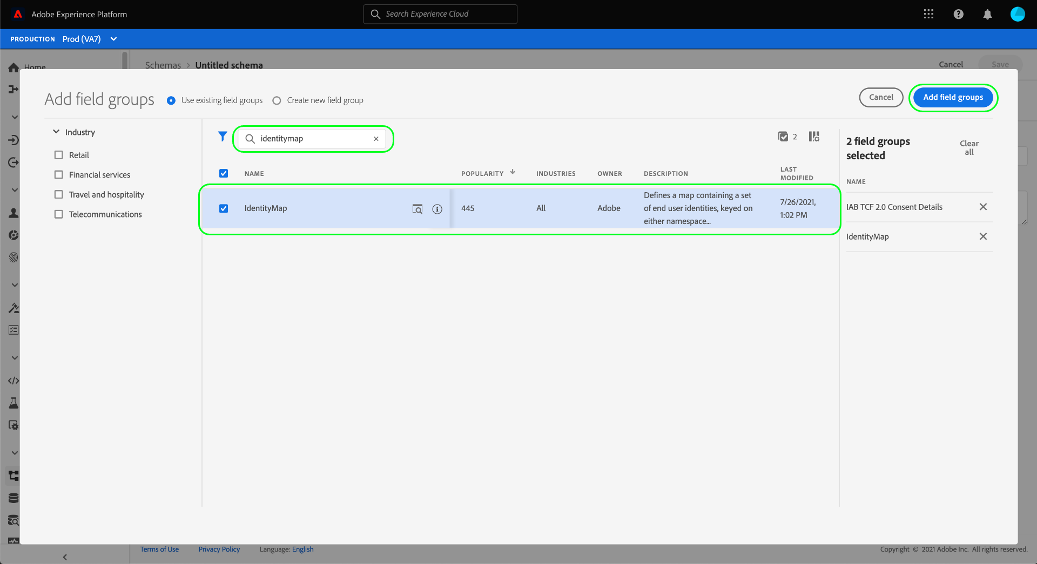Open Destinations from the left sidebar

pyautogui.click(x=14, y=162)
